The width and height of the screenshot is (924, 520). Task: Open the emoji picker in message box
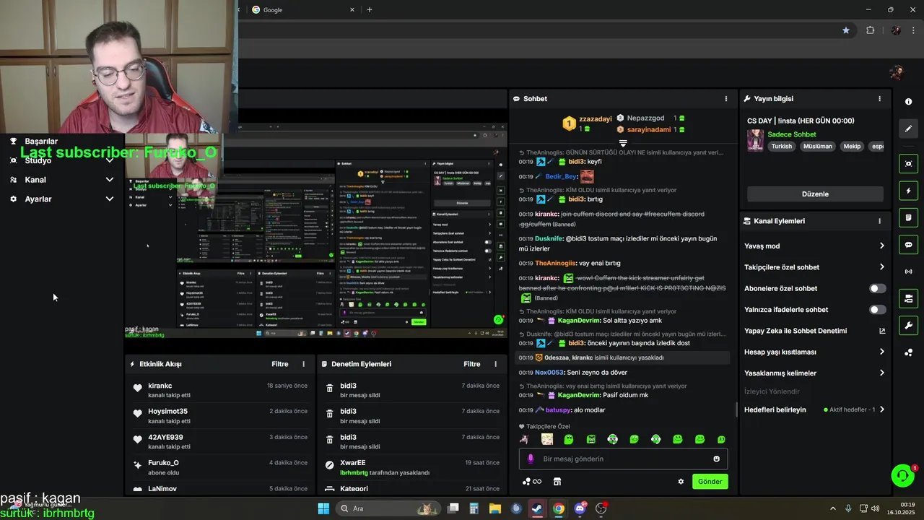[716, 459]
